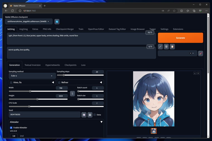This screenshot has height=141, width=212.
Task: Click into the positive prompt text box
Action: pos(81,39)
